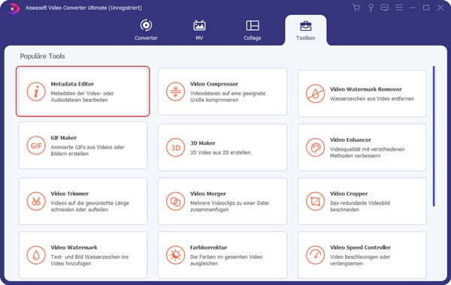Click the Video Trimmer scissors icon
Screen dimensions: 451x285
tap(36, 201)
